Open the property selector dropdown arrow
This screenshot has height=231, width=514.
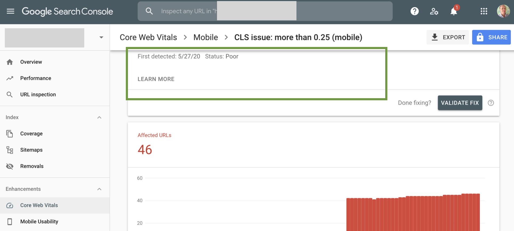pyautogui.click(x=101, y=37)
